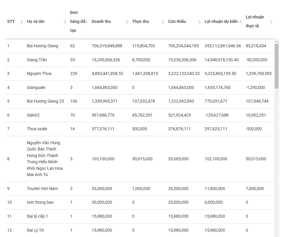Screen dimensions: 283x237
Task: Select Giang Trần in the table
Action: (x=37, y=60)
